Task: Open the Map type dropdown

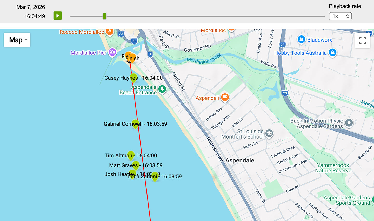Action: click(17, 40)
